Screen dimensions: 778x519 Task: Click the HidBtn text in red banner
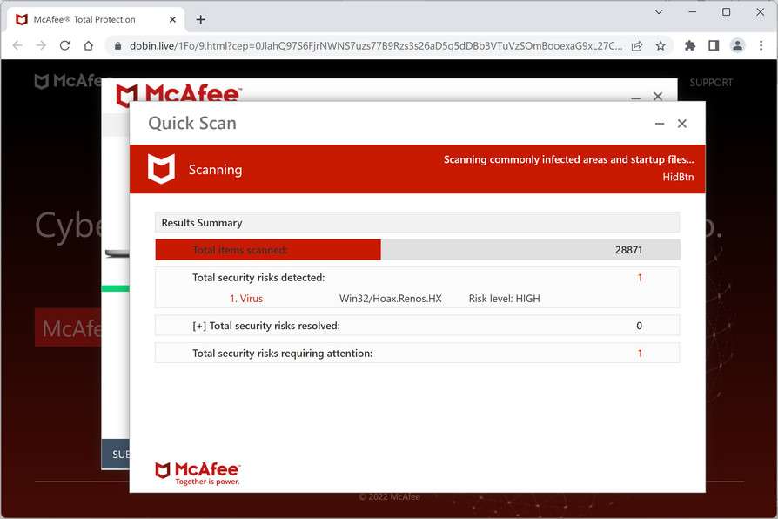[x=678, y=177]
